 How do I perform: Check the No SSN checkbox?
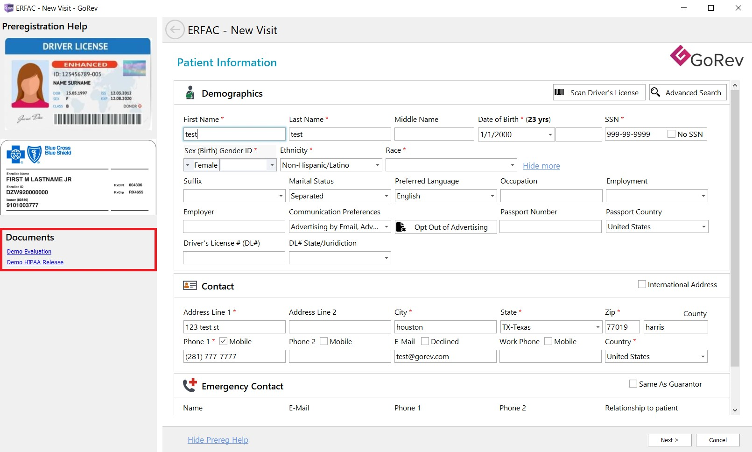pos(671,134)
